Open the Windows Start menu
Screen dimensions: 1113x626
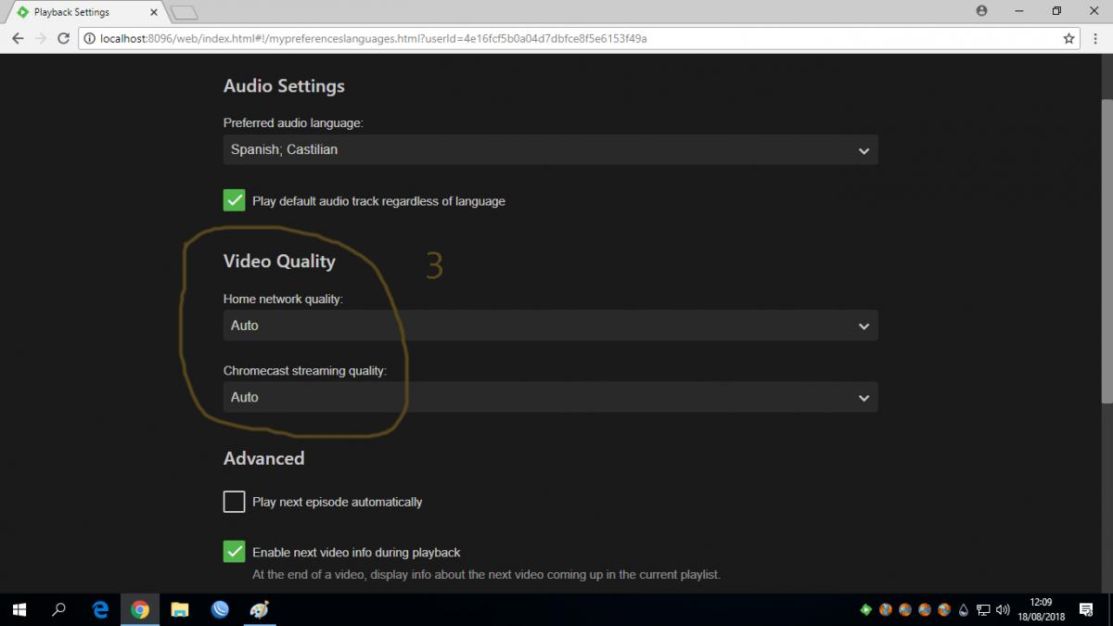click(x=19, y=609)
